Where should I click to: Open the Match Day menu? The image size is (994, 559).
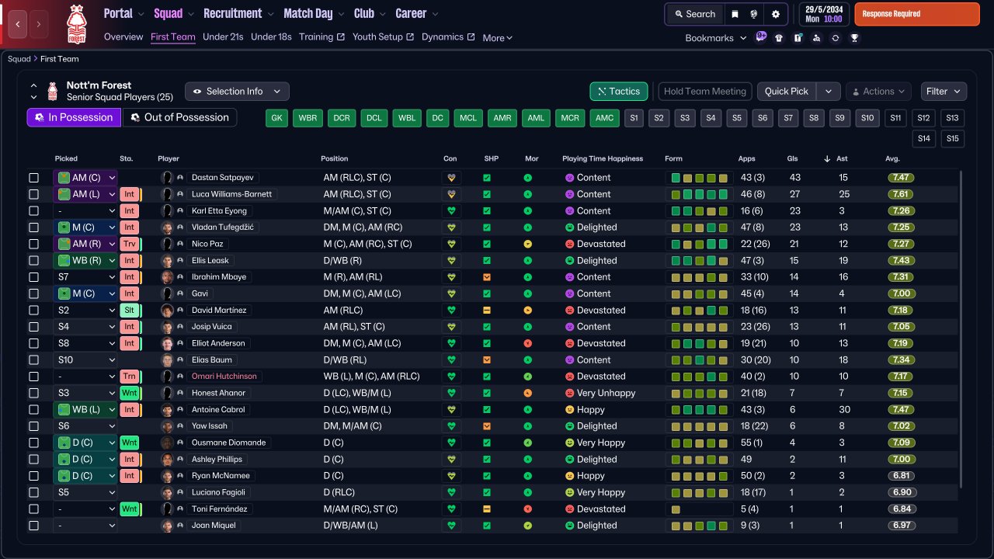point(314,13)
